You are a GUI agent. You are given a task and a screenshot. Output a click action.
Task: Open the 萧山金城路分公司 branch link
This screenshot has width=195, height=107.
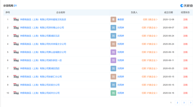[43, 52]
